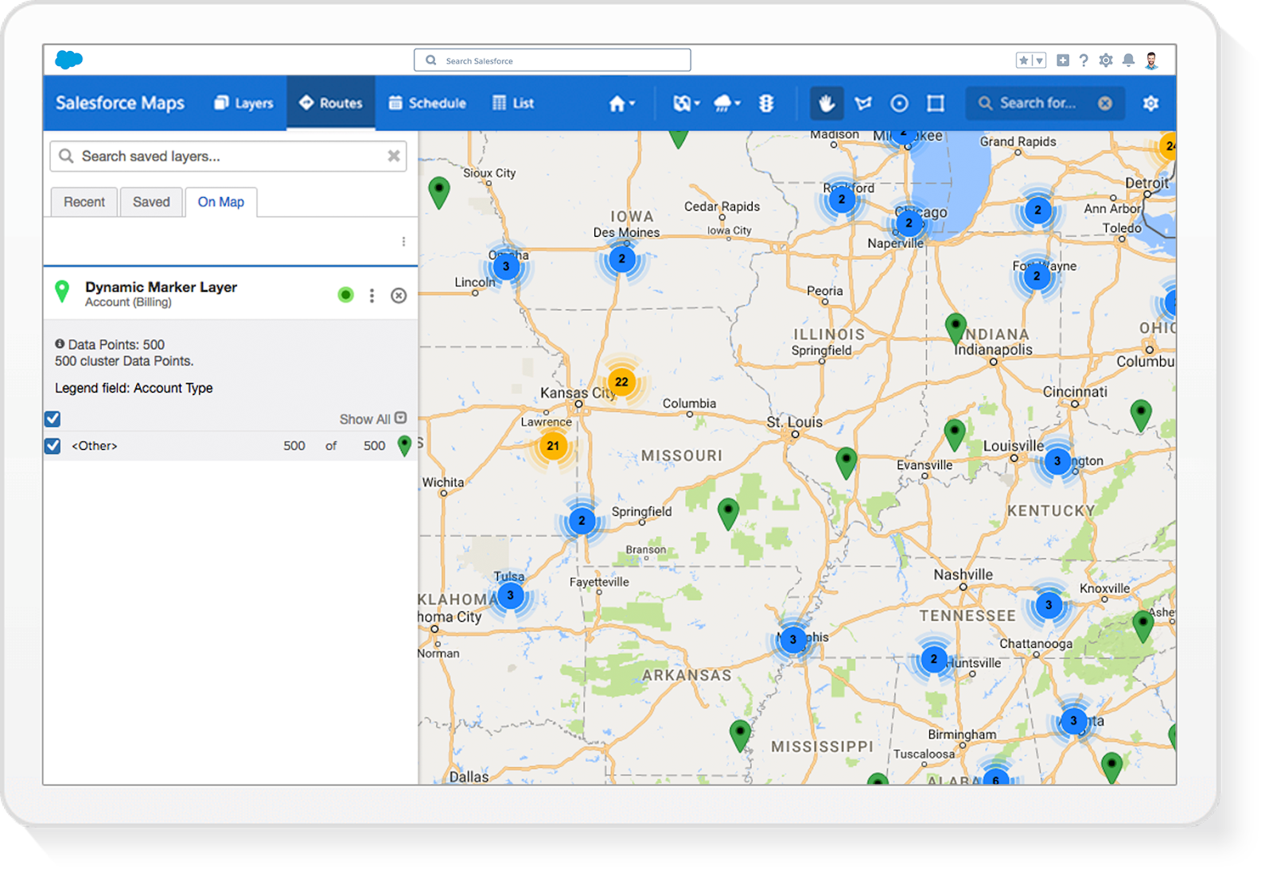Toggle visibility of Dynamic Marker Layer
Viewport: 1273px width, 880px height.
[x=345, y=295]
